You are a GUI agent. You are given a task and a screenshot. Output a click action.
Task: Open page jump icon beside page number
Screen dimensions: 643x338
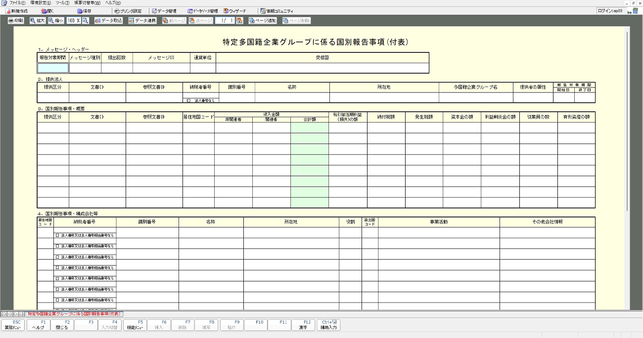(x=239, y=21)
